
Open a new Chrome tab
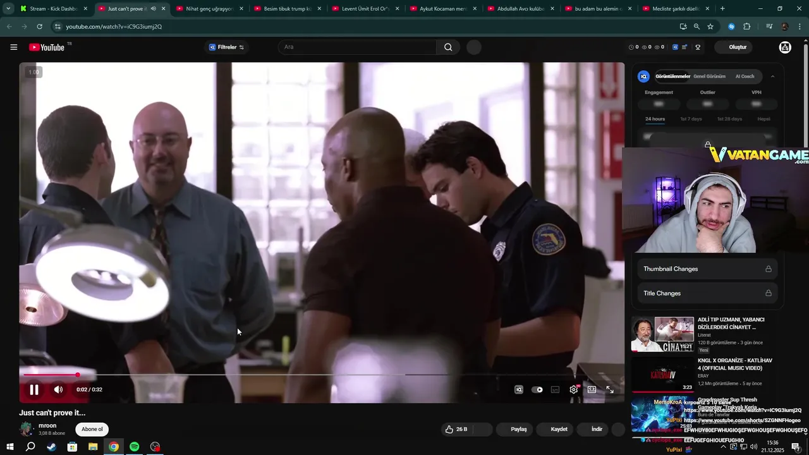pyautogui.click(x=722, y=9)
